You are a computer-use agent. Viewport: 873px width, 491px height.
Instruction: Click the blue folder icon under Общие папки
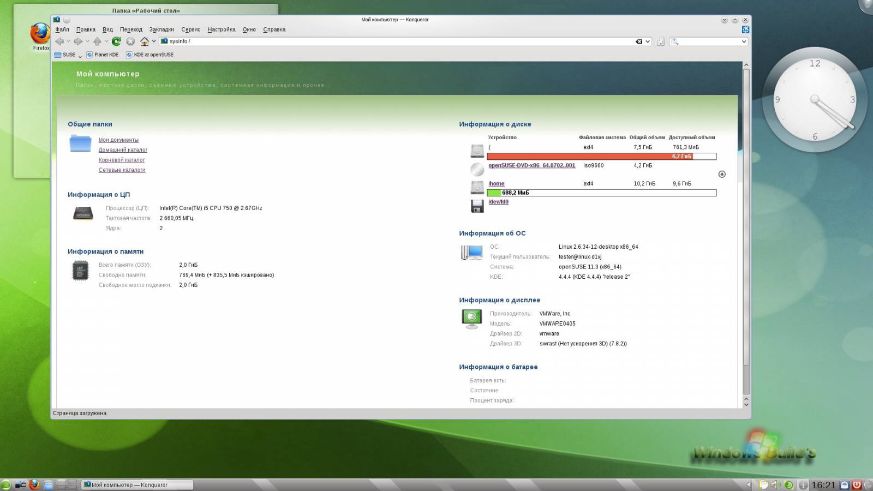pyautogui.click(x=80, y=143)
